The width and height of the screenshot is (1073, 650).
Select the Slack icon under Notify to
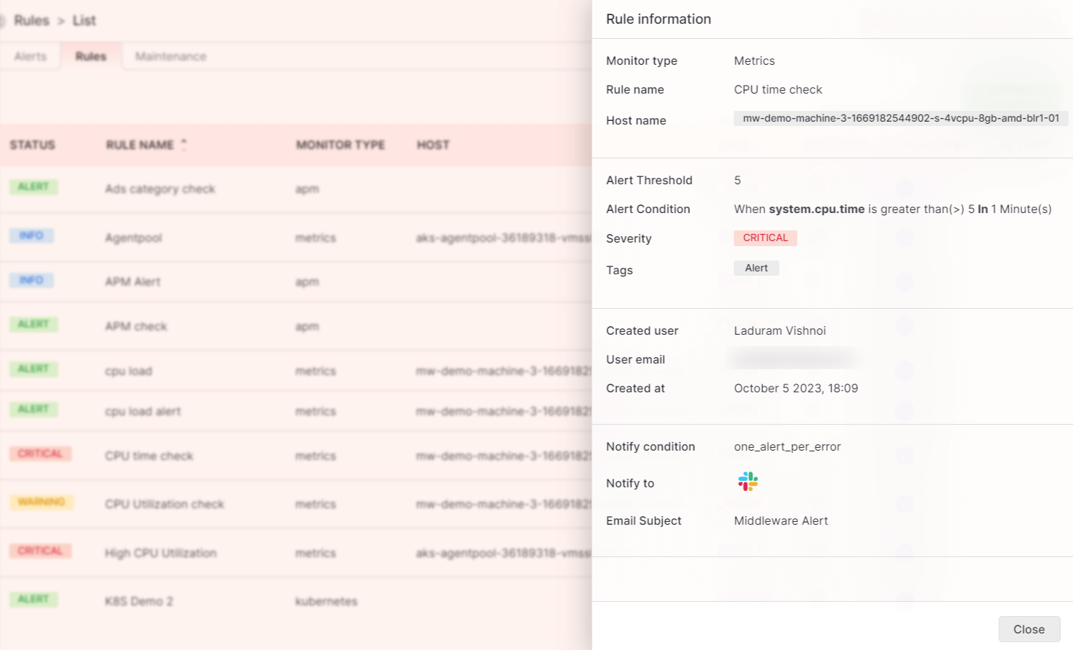[747, 481]
